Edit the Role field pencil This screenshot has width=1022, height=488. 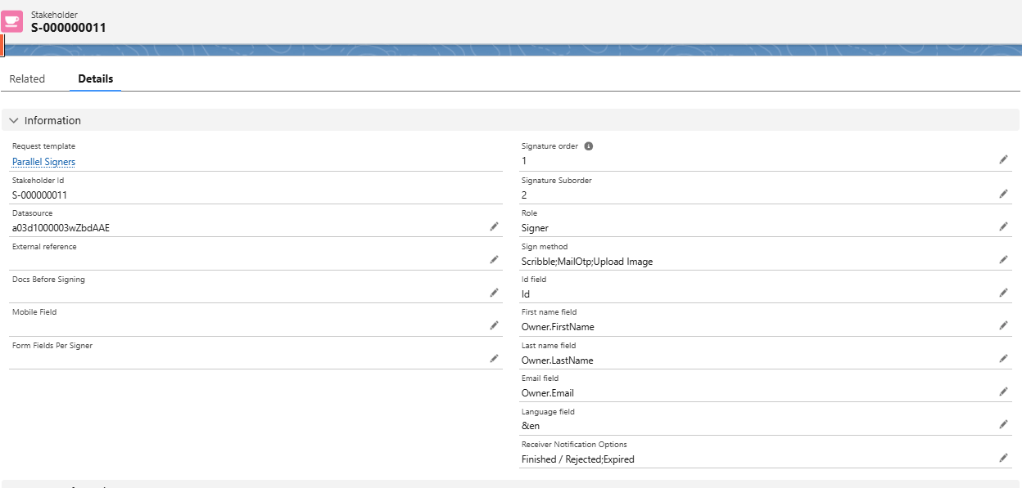(x=1003, y=226)
